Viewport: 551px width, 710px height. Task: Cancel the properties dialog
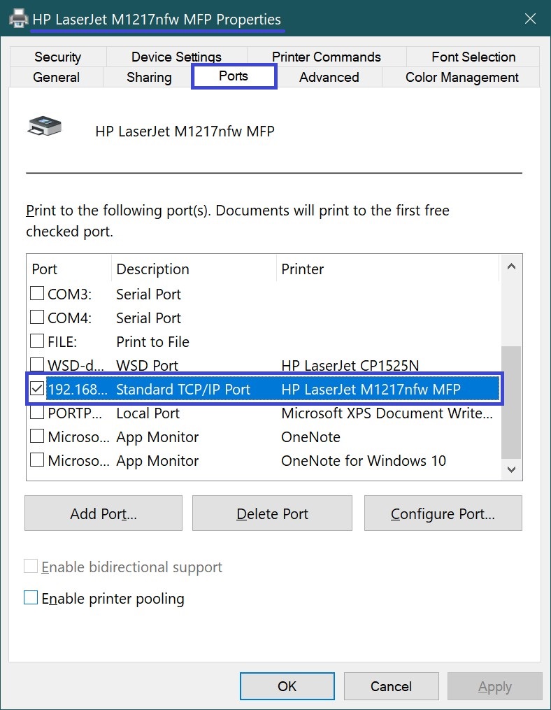[x=391, y=686]
